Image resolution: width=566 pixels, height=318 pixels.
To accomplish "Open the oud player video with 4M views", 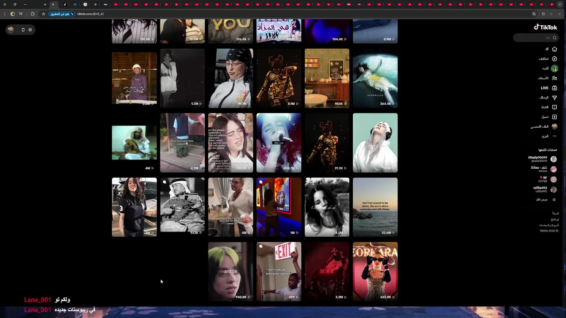I will point(134,143).
